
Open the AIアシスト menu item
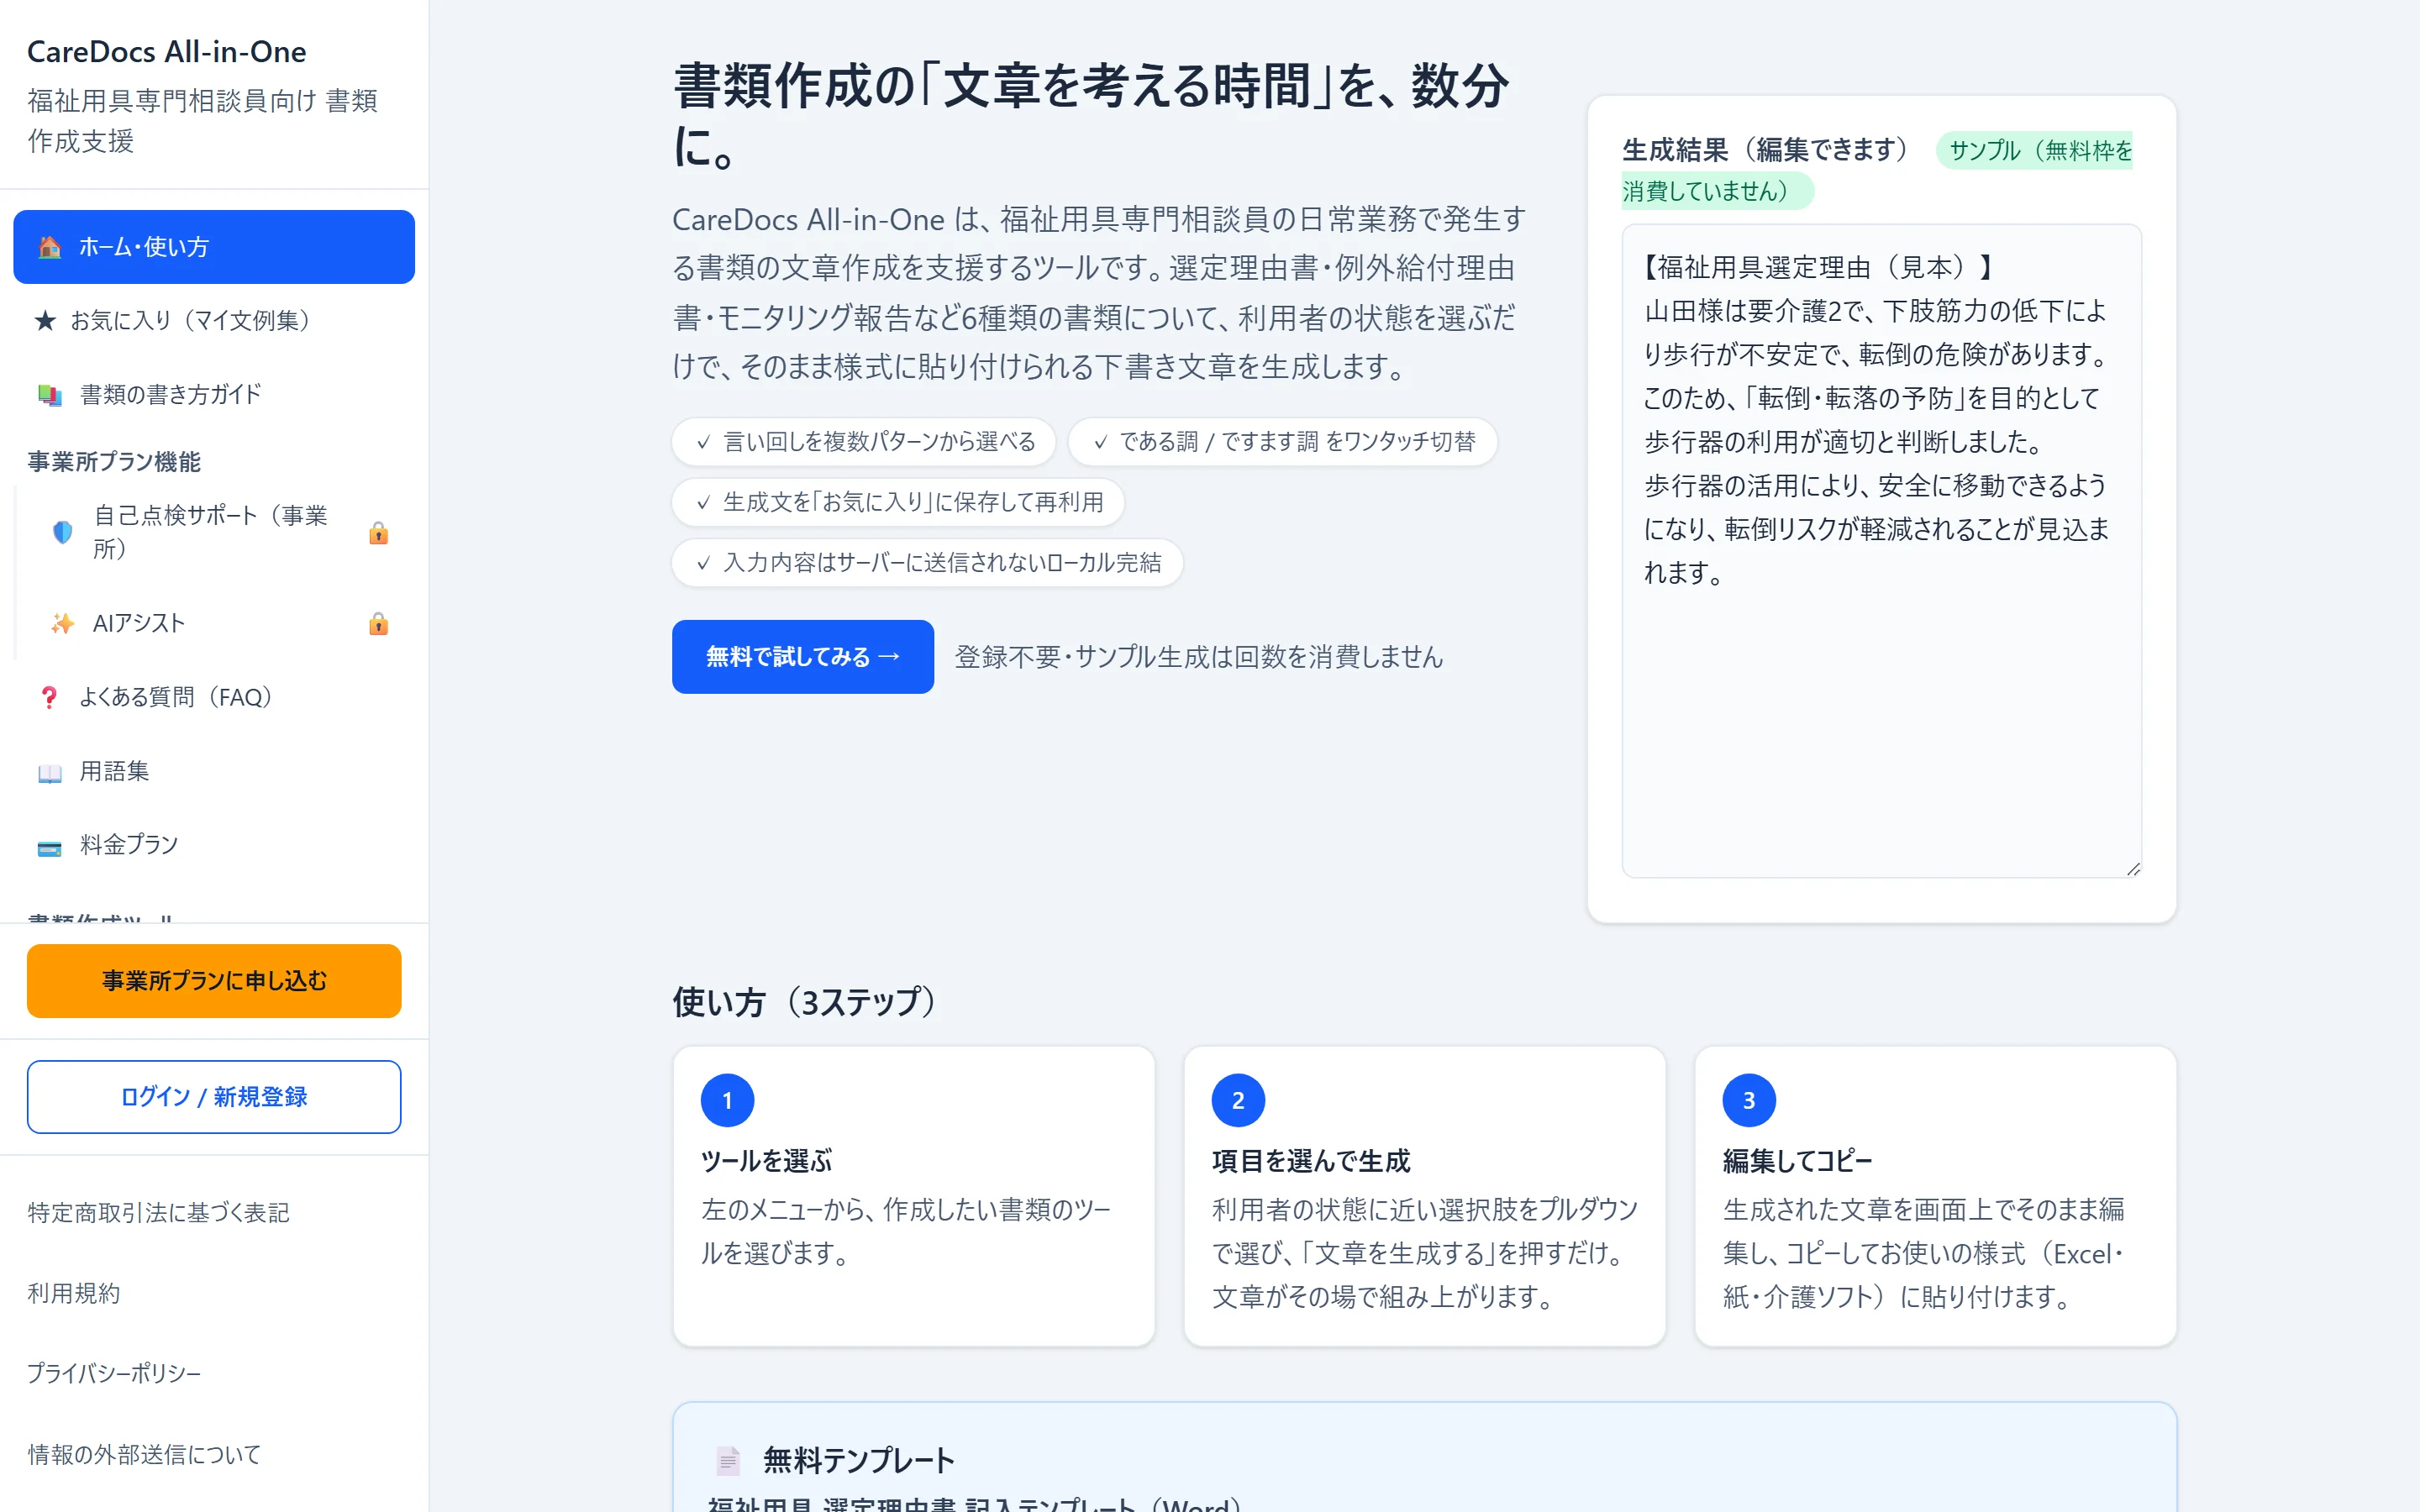pyautogui.click(x=220, y=624)
